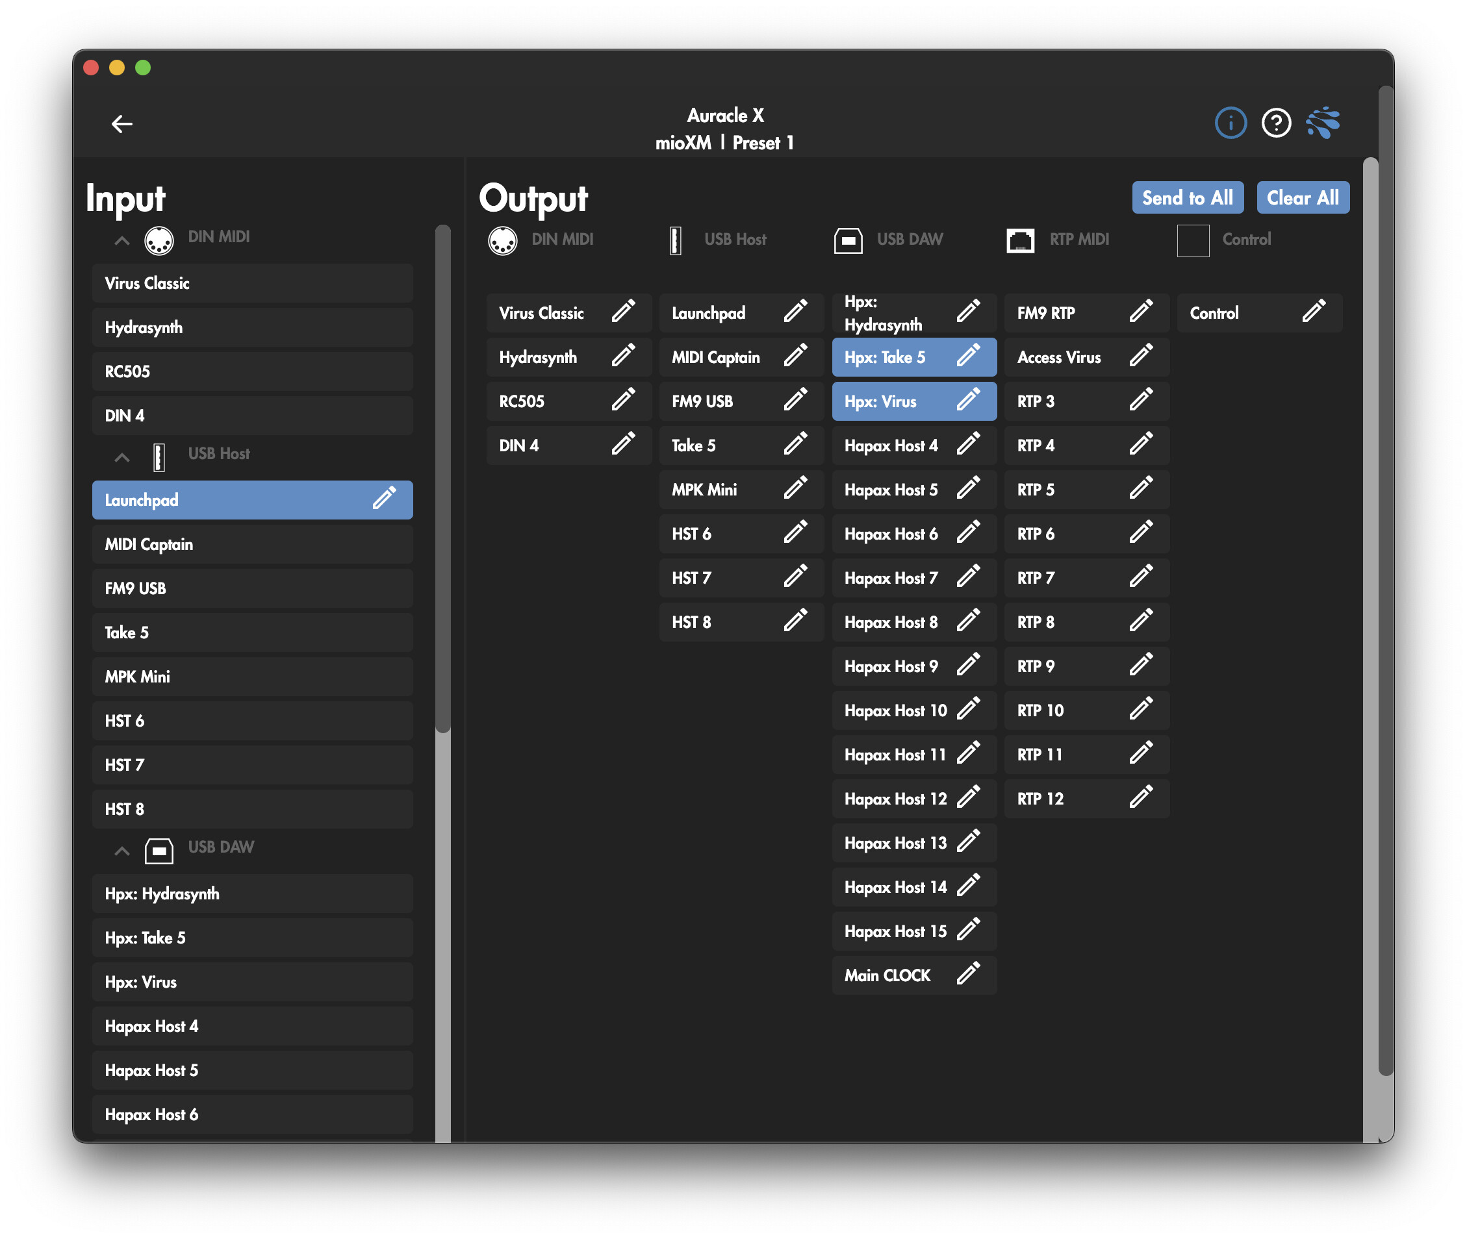The width and height of the screenshot is (1467, 1239).
Task: Click the blue Auracle splash logo icon
Action: (x=1322, y=123)
